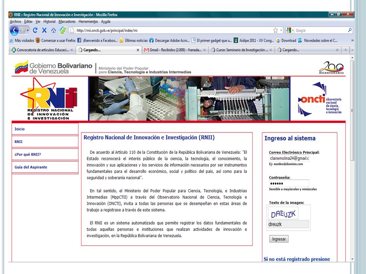The height and width of the screenshot is (274, 366).
Task: Click the Correo Electrónico Principal field
Action: [289, 158]
